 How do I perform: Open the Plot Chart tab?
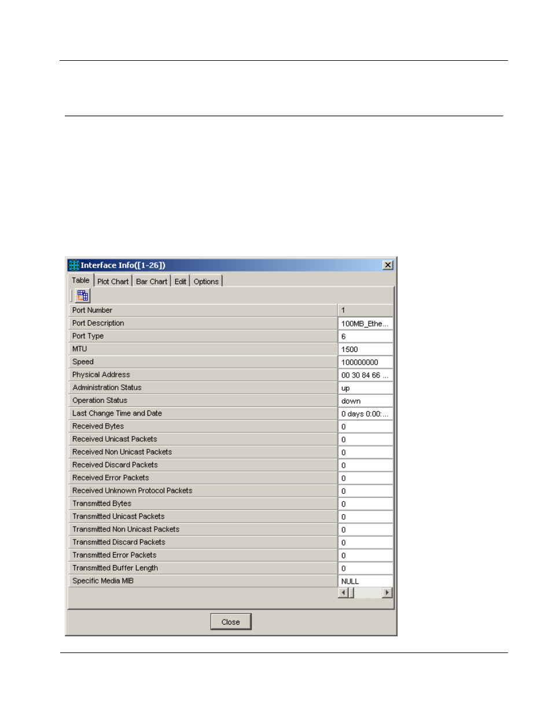(x=113, y=281)
